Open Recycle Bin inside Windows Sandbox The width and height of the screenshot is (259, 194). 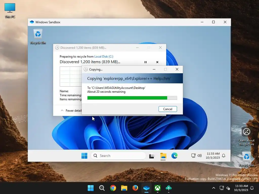pos(38,37)
